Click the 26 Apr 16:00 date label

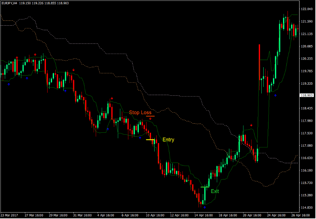point(300,215)
